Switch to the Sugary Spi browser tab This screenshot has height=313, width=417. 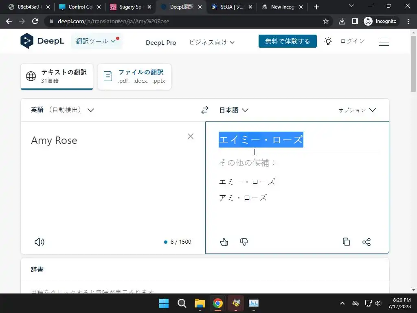(x=131, y=7)
